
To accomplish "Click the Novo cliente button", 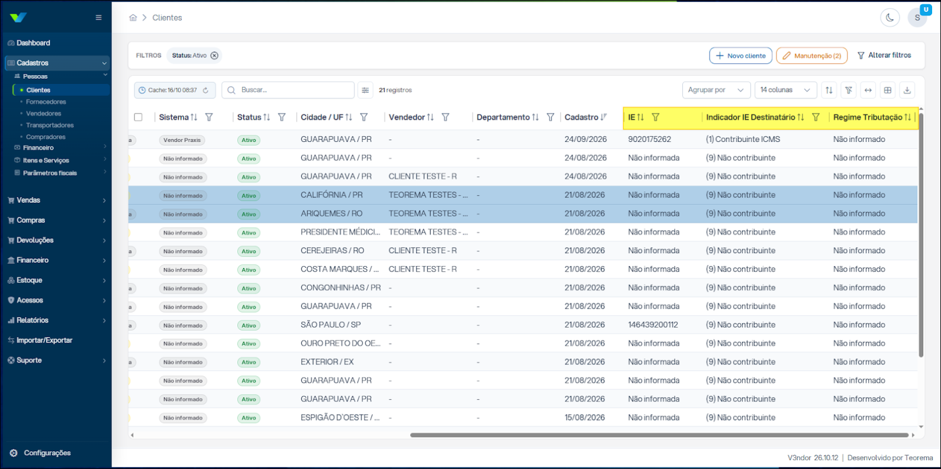I will coord(740,56).
